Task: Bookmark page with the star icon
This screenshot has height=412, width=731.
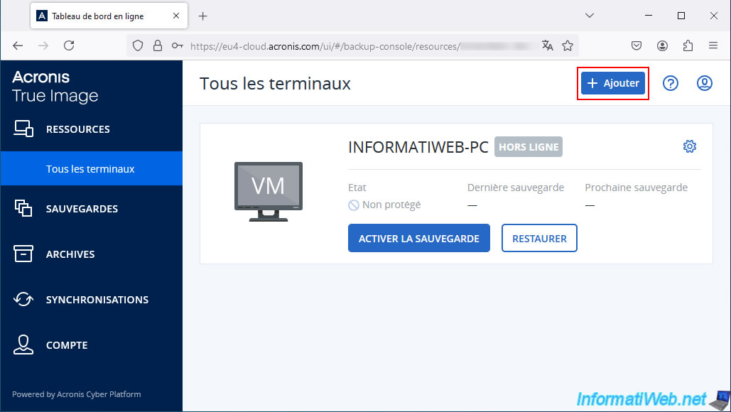Action: [568, 45]
